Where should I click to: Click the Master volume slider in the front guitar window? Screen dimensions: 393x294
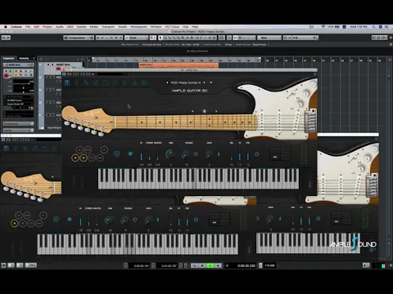[157, 154]
